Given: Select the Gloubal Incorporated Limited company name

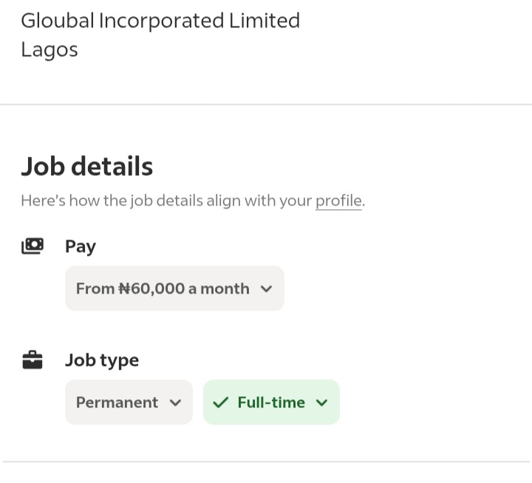Looking at the screenshot, I should (160, 21).
